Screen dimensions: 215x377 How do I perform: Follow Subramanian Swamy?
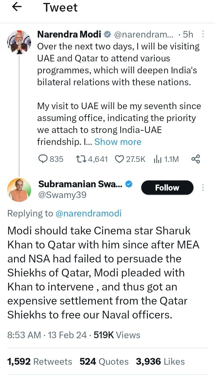[x=167, y=188]
